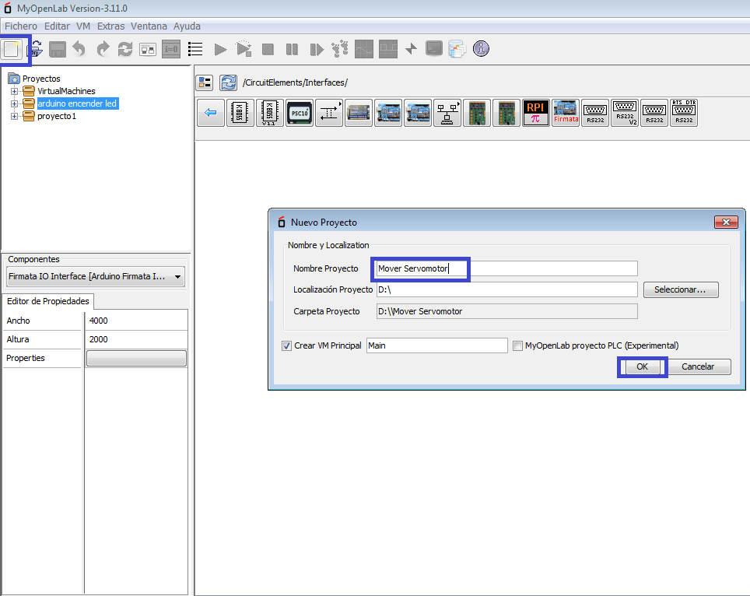Viewport: 750px width, 596px height.
Task: Expand the arduino encender led node
Action: point(14,103)
